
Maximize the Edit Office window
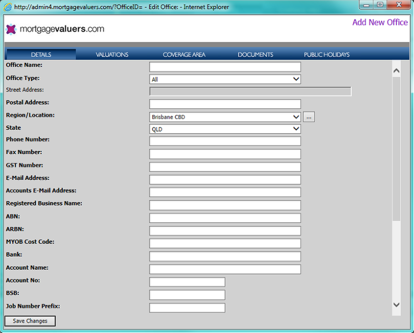380,5
